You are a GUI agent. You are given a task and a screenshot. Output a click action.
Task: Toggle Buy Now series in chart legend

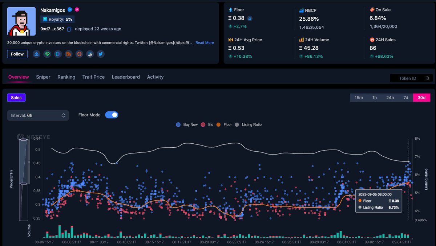coord(186,124)
